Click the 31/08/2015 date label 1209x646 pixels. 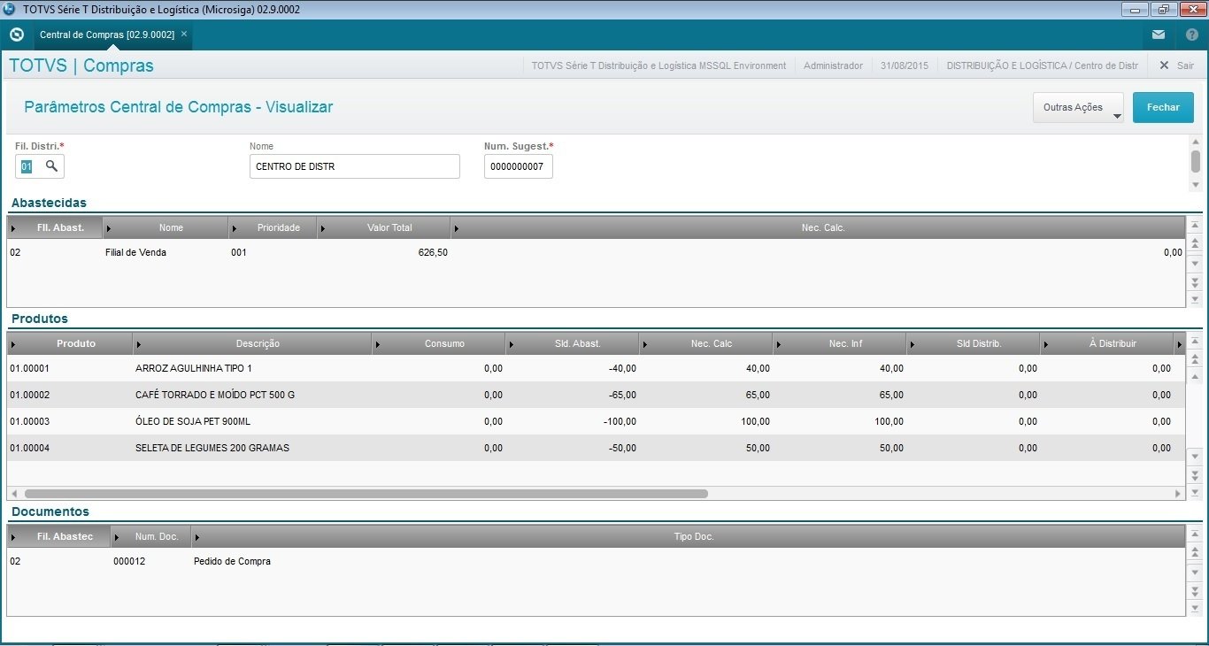coord(905,65)
